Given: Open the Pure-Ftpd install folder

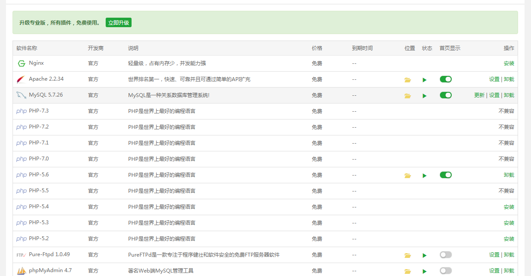Looking at the screenshot, I should (x=408, y=255).
